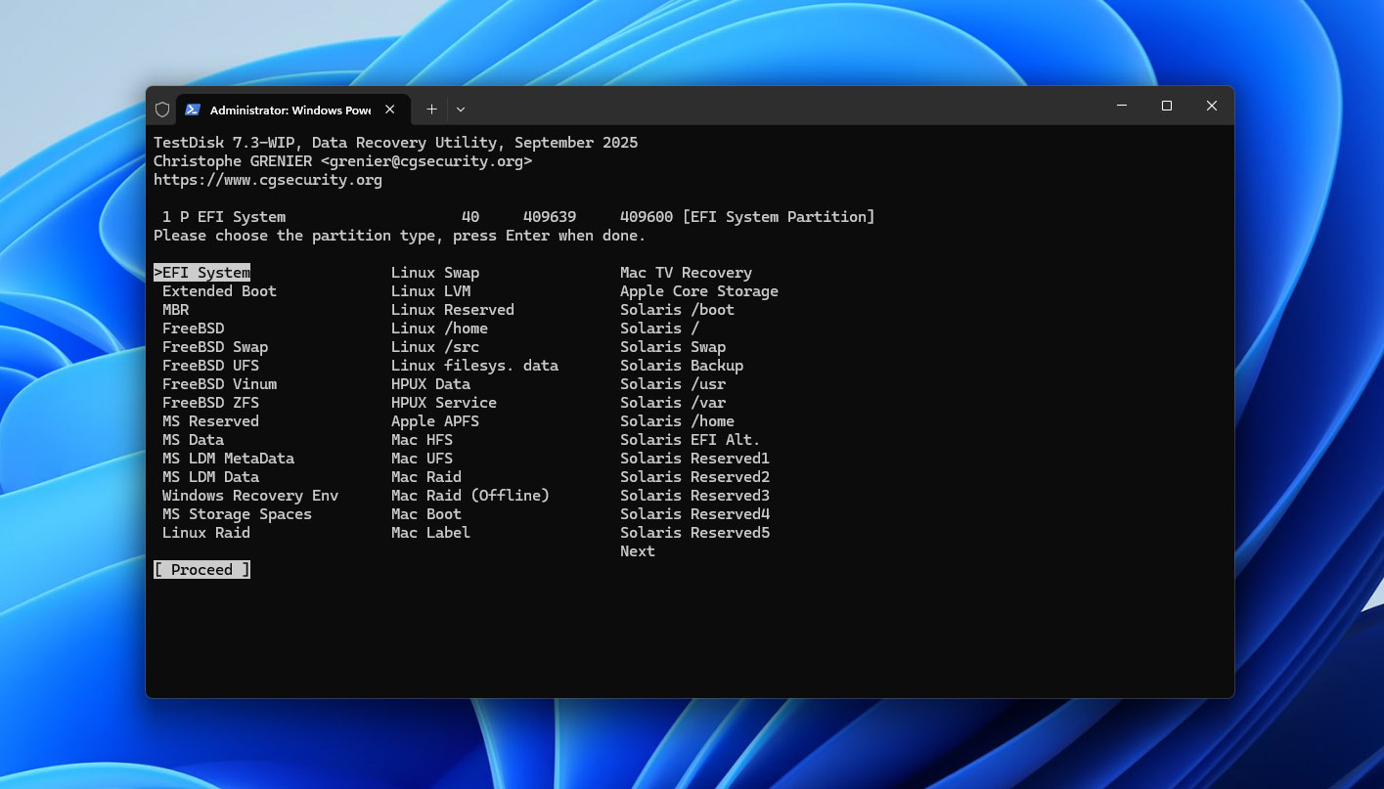
Task: Select MS Reserved partition type
Action: 210,421
